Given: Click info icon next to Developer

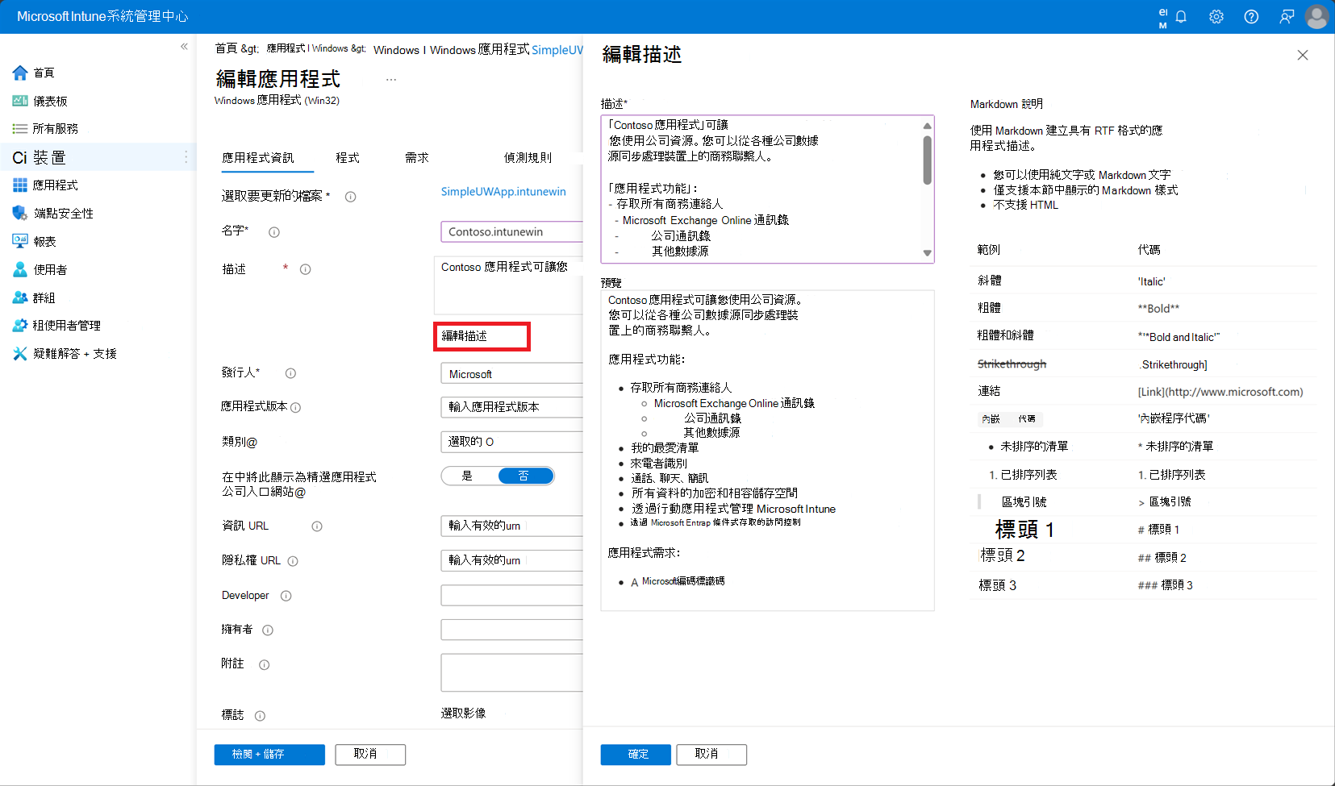Looking at the screenshot, I should (x=286, y=596).
